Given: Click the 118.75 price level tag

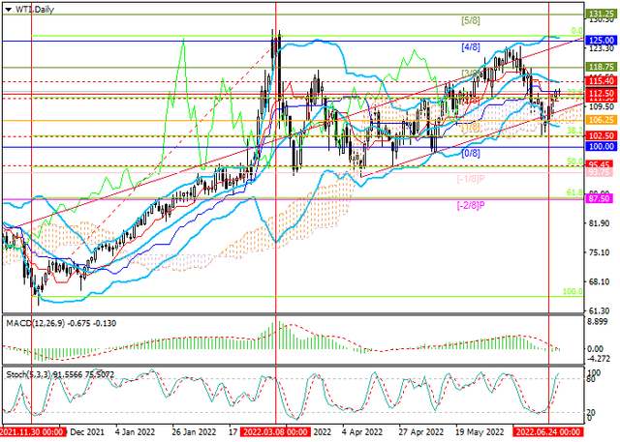Looking at the screenshot, I should (603, 68).
